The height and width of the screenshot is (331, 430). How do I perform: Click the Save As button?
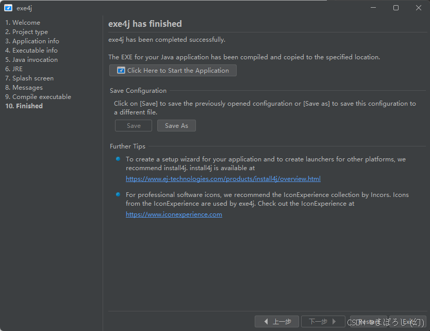point(177,126)
